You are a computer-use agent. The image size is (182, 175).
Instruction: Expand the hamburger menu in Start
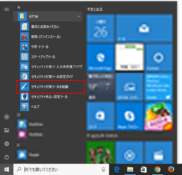coord(7,9)
